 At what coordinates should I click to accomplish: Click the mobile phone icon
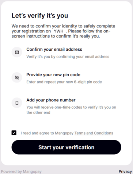17,103
